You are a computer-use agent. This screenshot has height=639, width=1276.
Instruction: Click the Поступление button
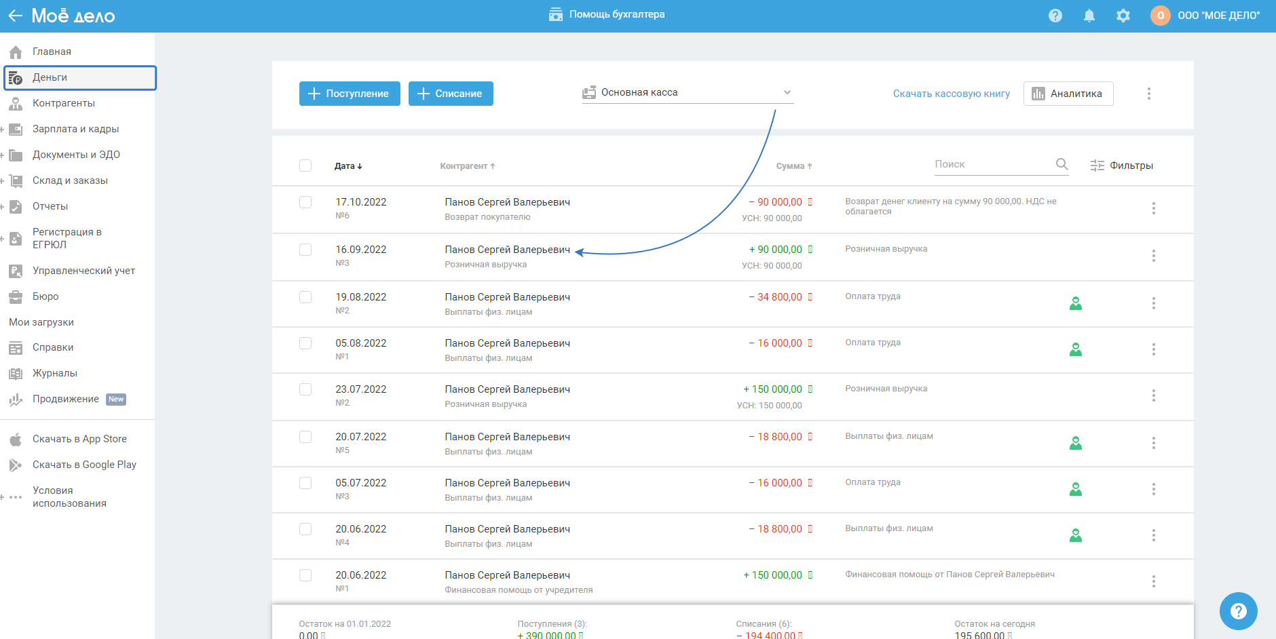click(350, 94)
